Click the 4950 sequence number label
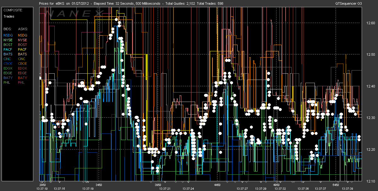The height and width of the screenshot is (191, 378). coord(277,185)
